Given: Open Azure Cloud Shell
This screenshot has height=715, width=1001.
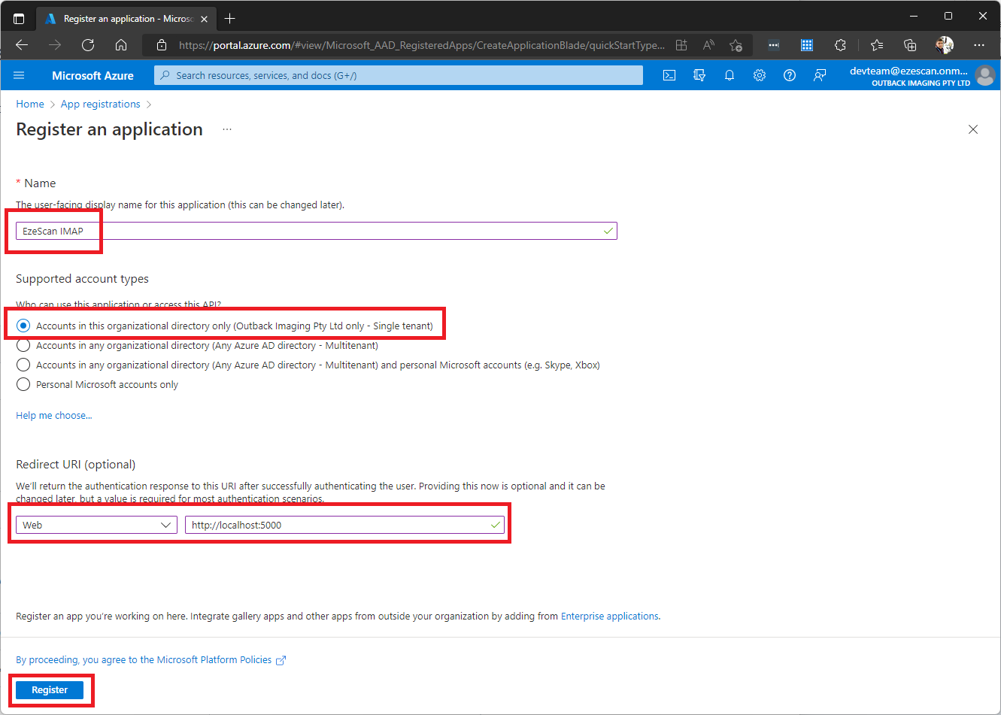Looking at the screenshot, I should coord(669,75).
